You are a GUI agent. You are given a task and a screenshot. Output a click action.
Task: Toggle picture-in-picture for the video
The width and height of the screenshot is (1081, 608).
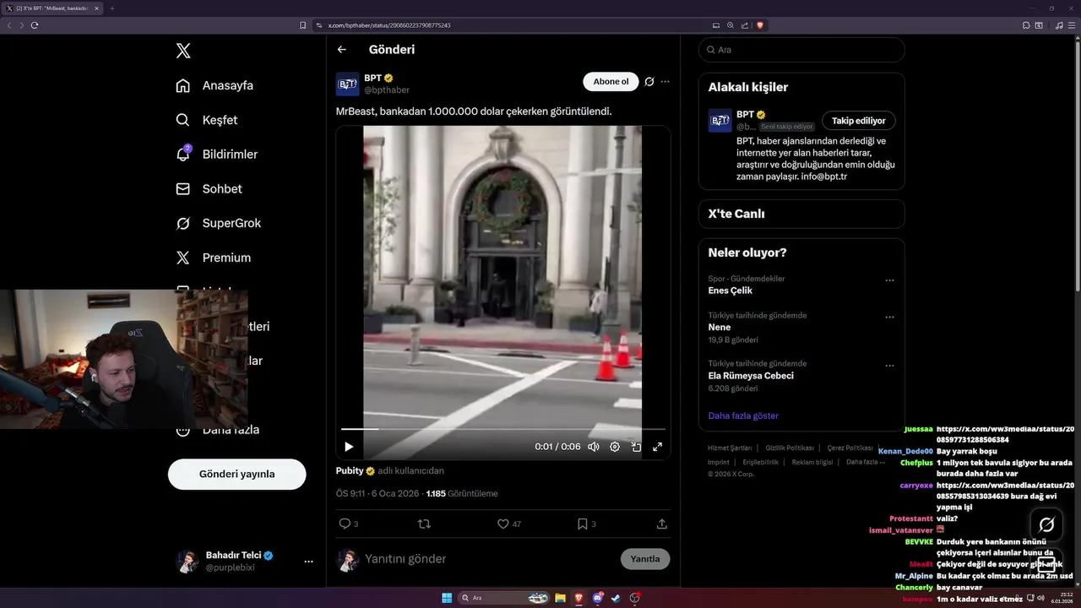point(636,447)
